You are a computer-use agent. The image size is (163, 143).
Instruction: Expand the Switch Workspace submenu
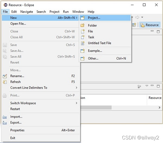(40, 103)
